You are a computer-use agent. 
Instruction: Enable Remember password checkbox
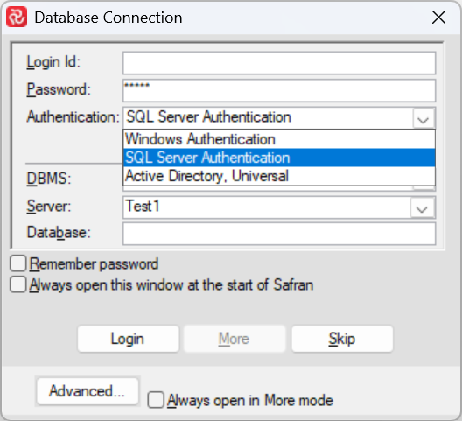point(18,263)
